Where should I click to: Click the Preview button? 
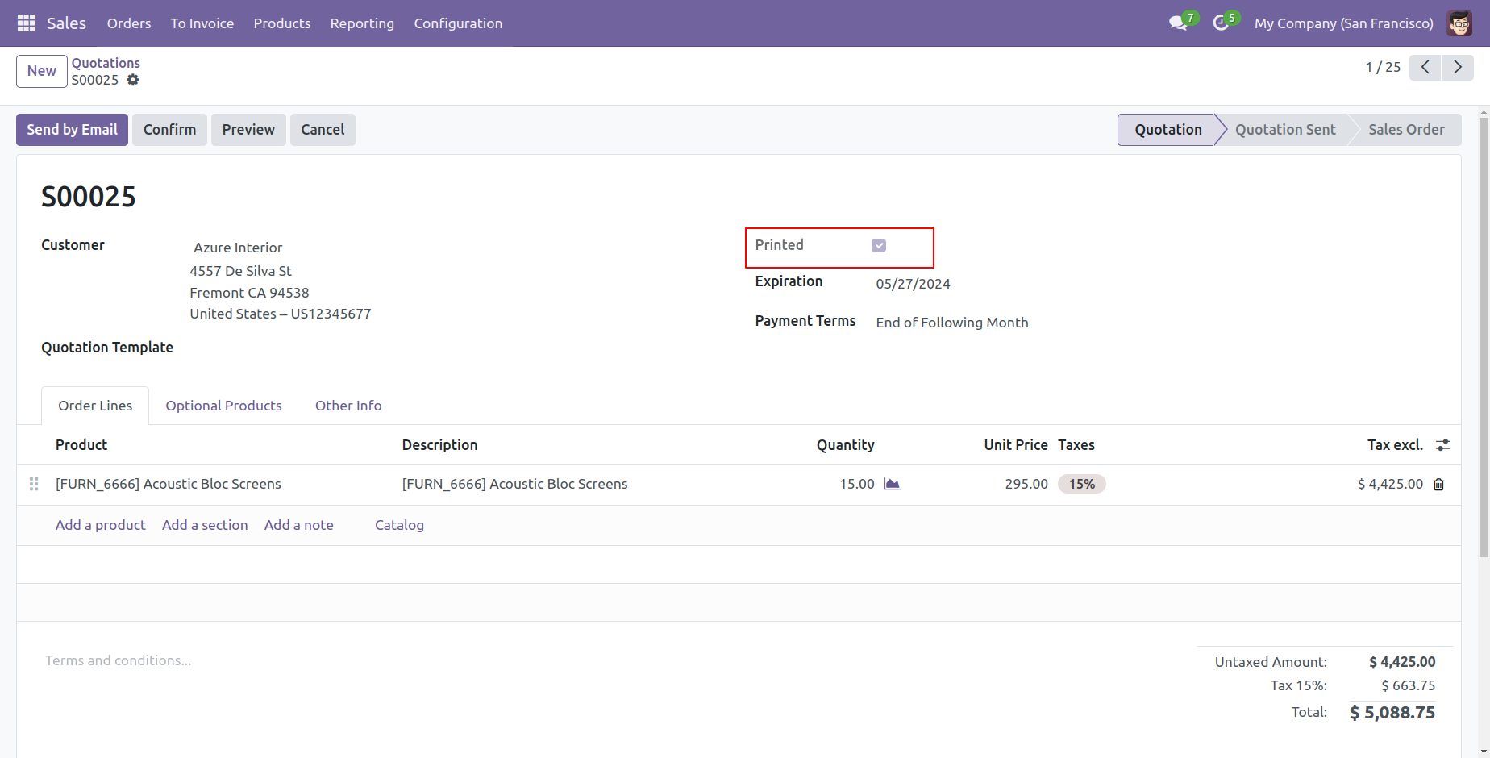[x=248, y=130]
